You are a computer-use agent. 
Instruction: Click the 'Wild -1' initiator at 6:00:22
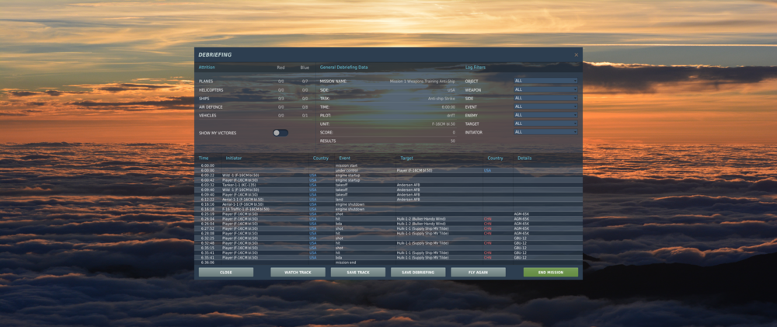[240, 176]
